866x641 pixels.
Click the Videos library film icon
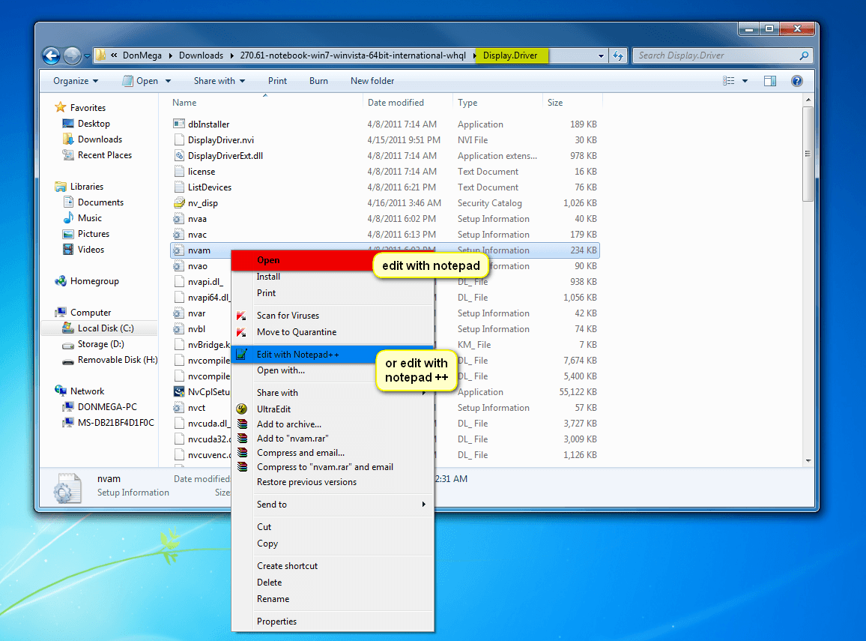click(x=68, y=249)
